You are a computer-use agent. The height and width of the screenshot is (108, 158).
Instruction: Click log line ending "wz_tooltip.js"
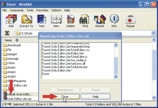click(64, 60)
